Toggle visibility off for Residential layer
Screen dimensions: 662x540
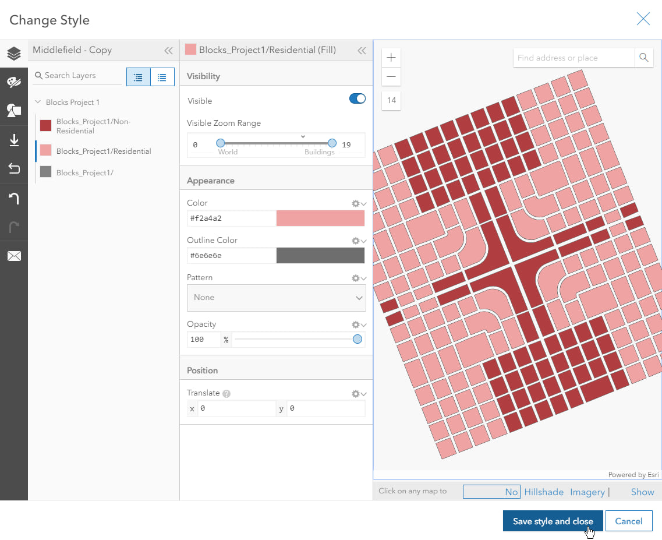(356, 99)
